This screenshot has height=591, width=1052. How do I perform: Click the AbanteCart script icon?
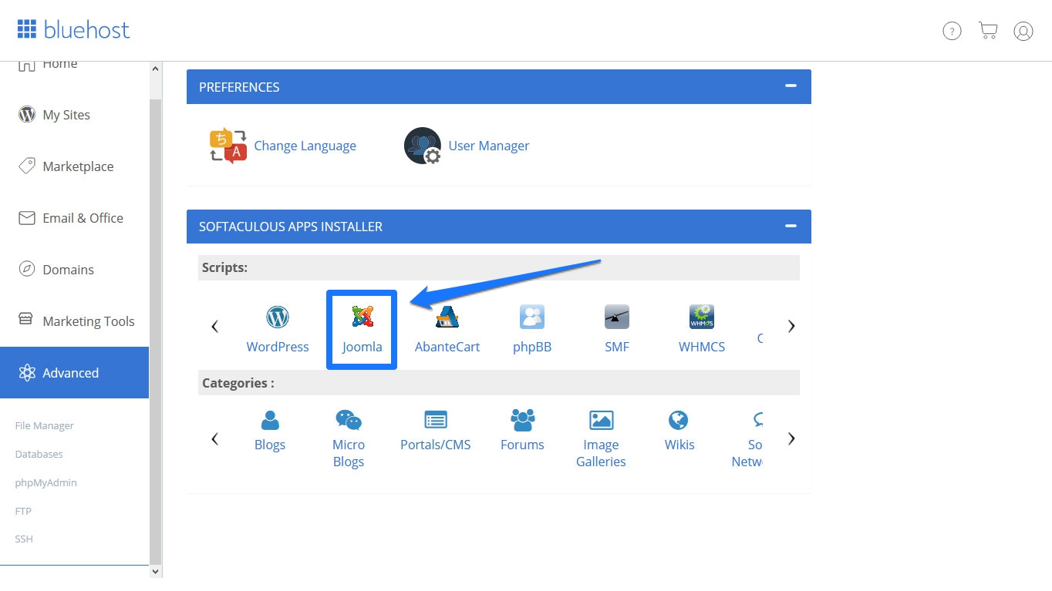pyautogui.click(x=447, y=317)
